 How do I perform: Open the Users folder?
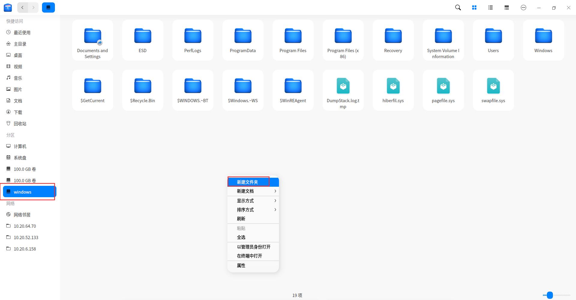pos(493,40)
